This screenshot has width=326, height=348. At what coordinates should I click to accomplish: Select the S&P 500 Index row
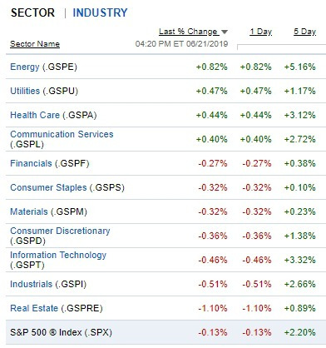click(165, 332)
